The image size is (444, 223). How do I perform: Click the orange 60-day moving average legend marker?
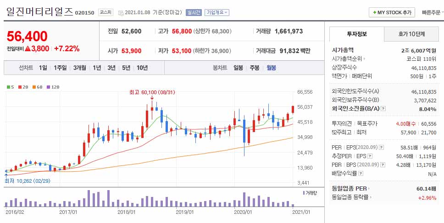34,87
